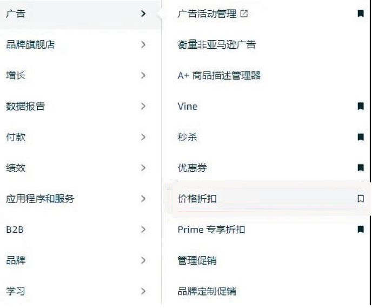Toggle the bookmark for Prime 专享折扣
The image size is (372, 308).
point(360,230)
